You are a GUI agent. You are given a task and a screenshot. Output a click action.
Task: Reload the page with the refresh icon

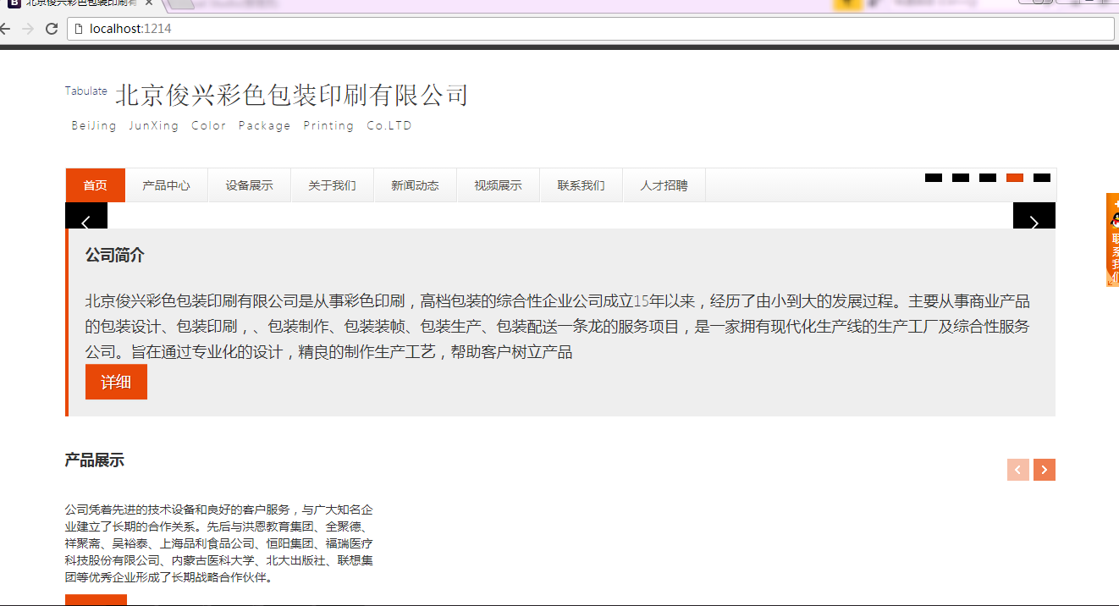coord(52,29)
